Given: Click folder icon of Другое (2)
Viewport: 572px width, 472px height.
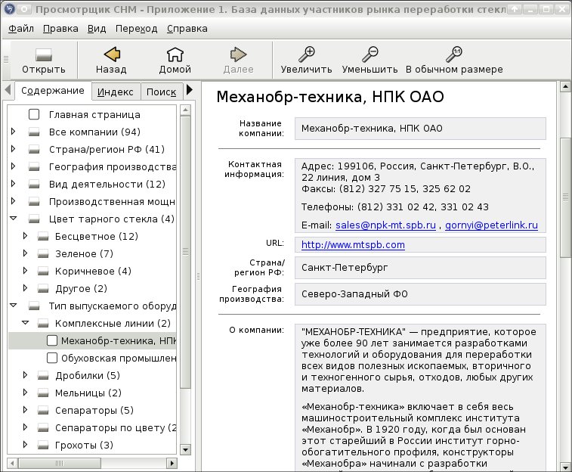Looking at the screenshot, I should click(x=42, y=289).
